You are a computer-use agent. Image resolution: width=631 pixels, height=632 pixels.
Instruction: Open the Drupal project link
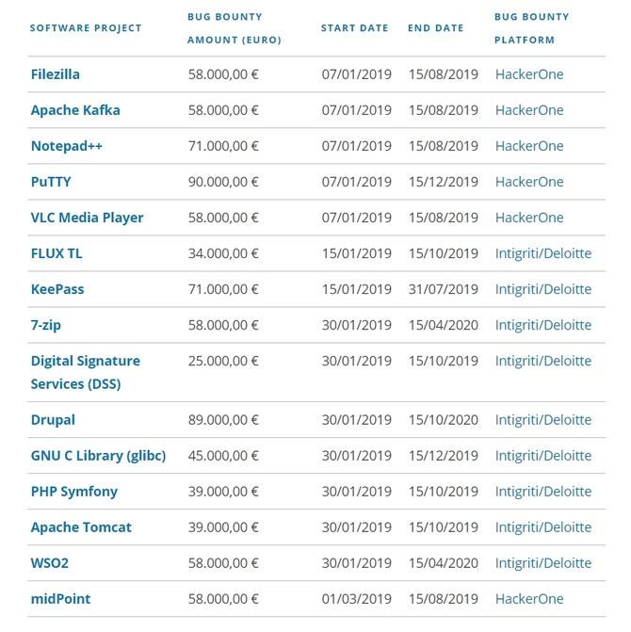[x=53, y=420]
